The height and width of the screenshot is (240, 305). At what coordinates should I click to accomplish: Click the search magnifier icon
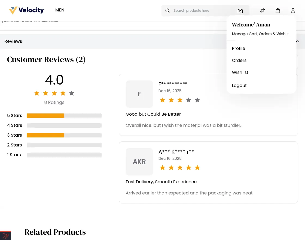tap(167, 11)
